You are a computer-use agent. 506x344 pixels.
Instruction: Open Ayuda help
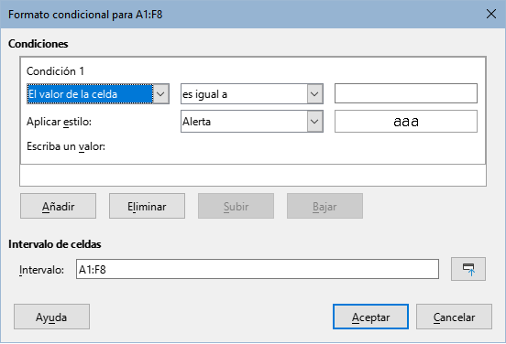[51, 317]
